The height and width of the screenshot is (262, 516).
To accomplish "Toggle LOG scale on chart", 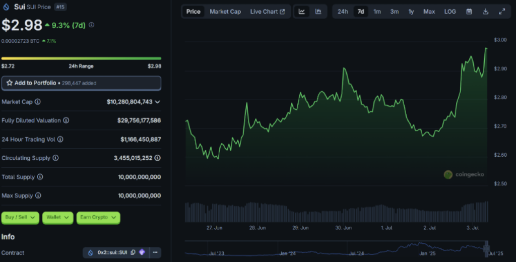I will tap(450, 12).
